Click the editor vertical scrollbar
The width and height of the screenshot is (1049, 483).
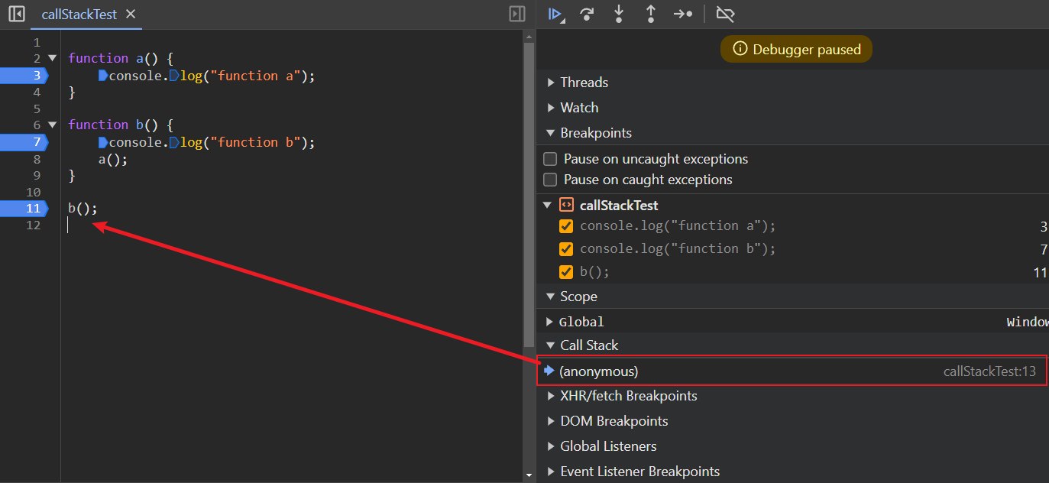pyautogui.click(x=529, y=191)
